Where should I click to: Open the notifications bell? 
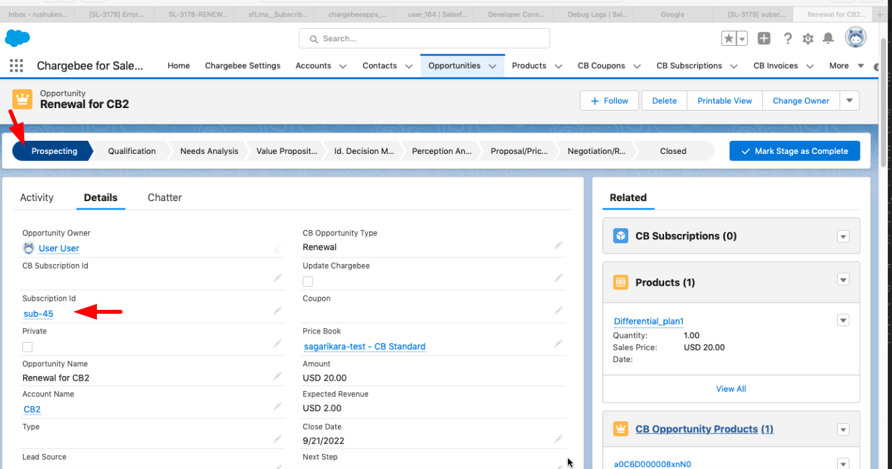[828, 39]
